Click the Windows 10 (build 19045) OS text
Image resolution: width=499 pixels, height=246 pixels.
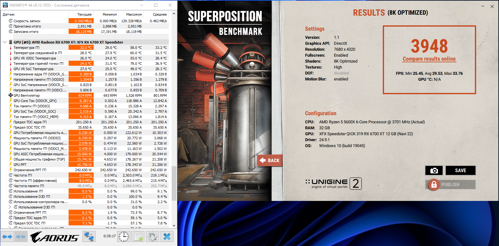point(342,146)
